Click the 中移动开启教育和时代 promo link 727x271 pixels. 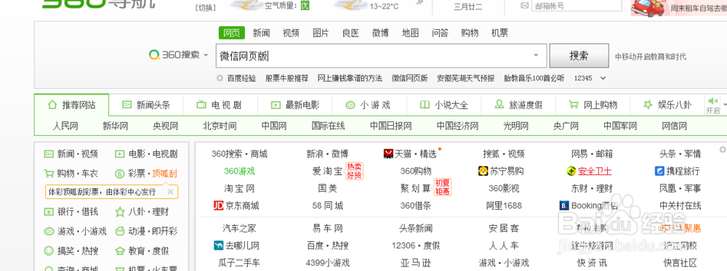tap(651, 57)
